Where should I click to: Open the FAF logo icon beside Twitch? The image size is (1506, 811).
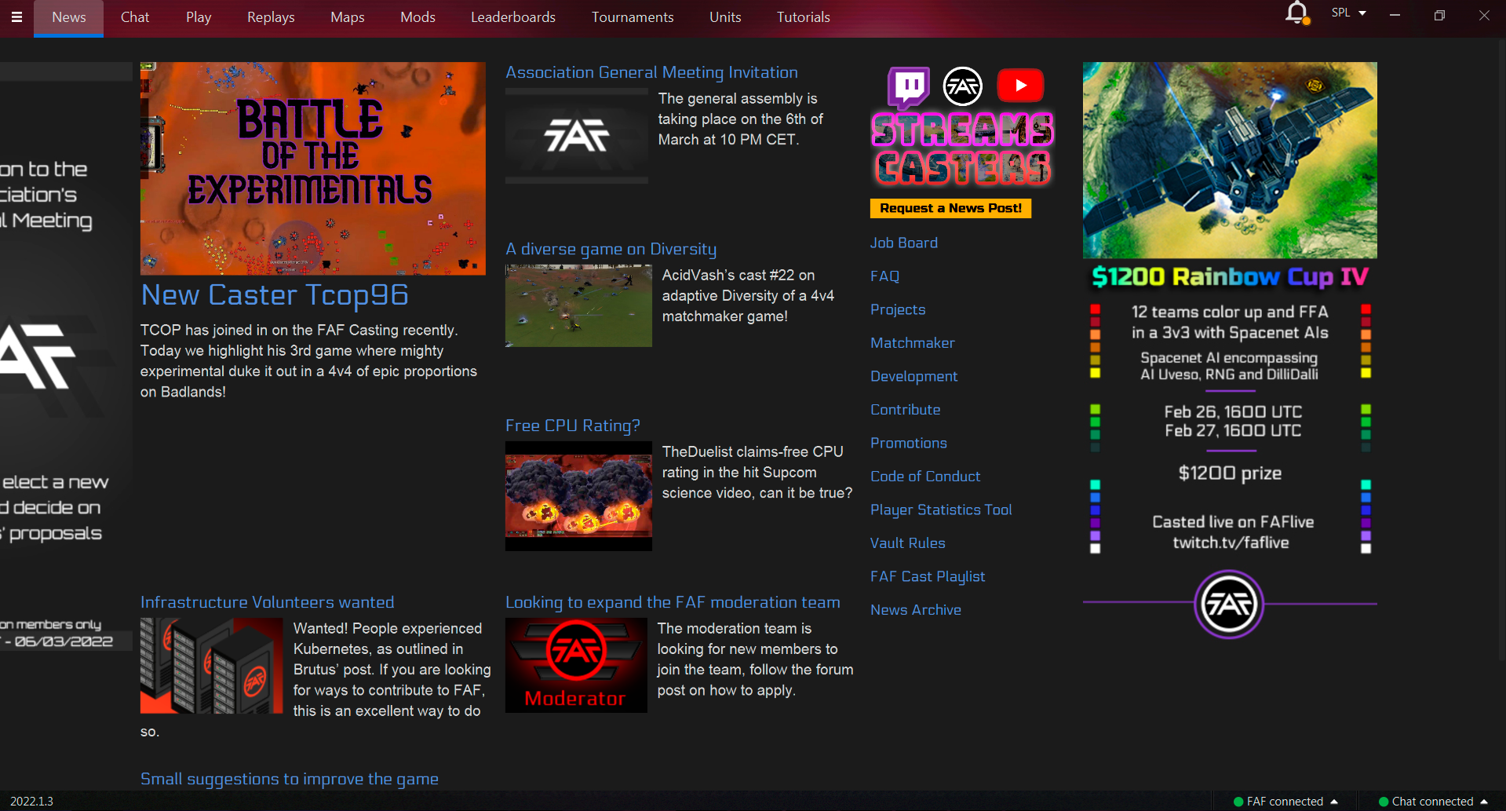point(963,86)
